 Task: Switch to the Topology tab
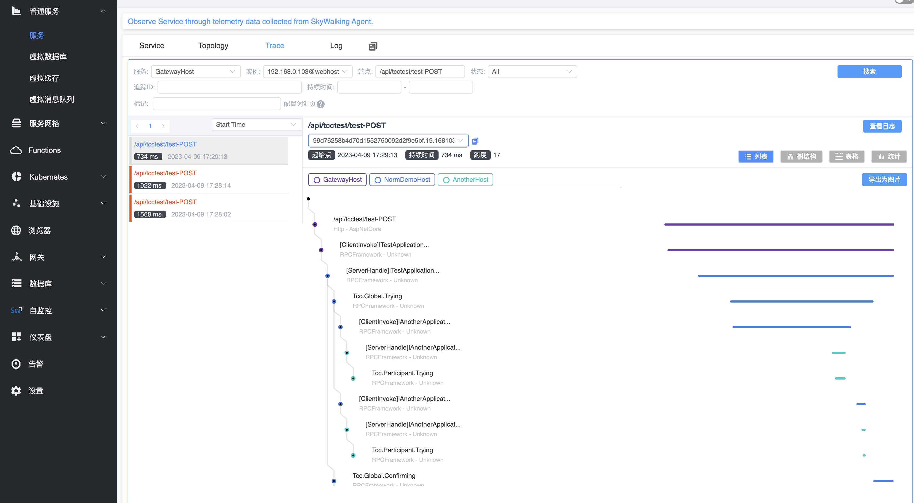[213, 46]
